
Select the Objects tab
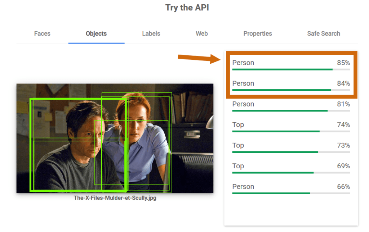[96, 33]
